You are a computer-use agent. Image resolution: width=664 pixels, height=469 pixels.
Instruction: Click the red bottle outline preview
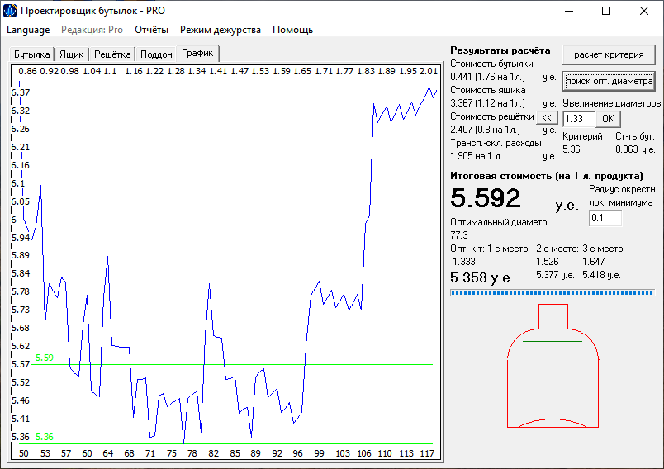553,366
